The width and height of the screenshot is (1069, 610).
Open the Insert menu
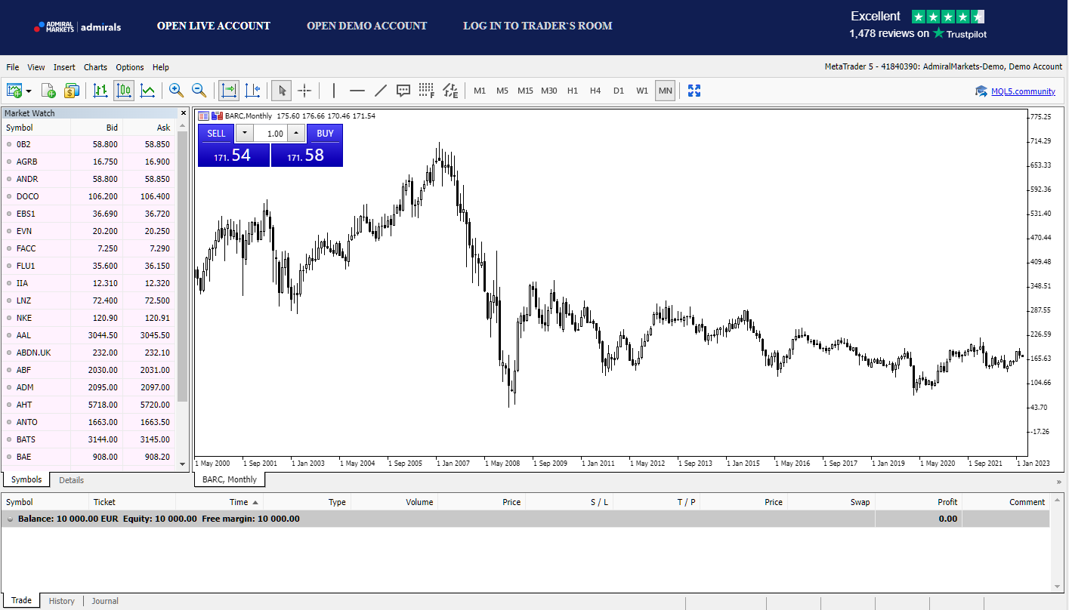click(64, 67)
